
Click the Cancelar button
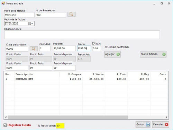[x=161, y=124]
